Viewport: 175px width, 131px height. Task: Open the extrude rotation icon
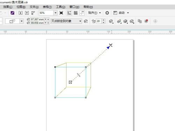(x=111, y=21)
